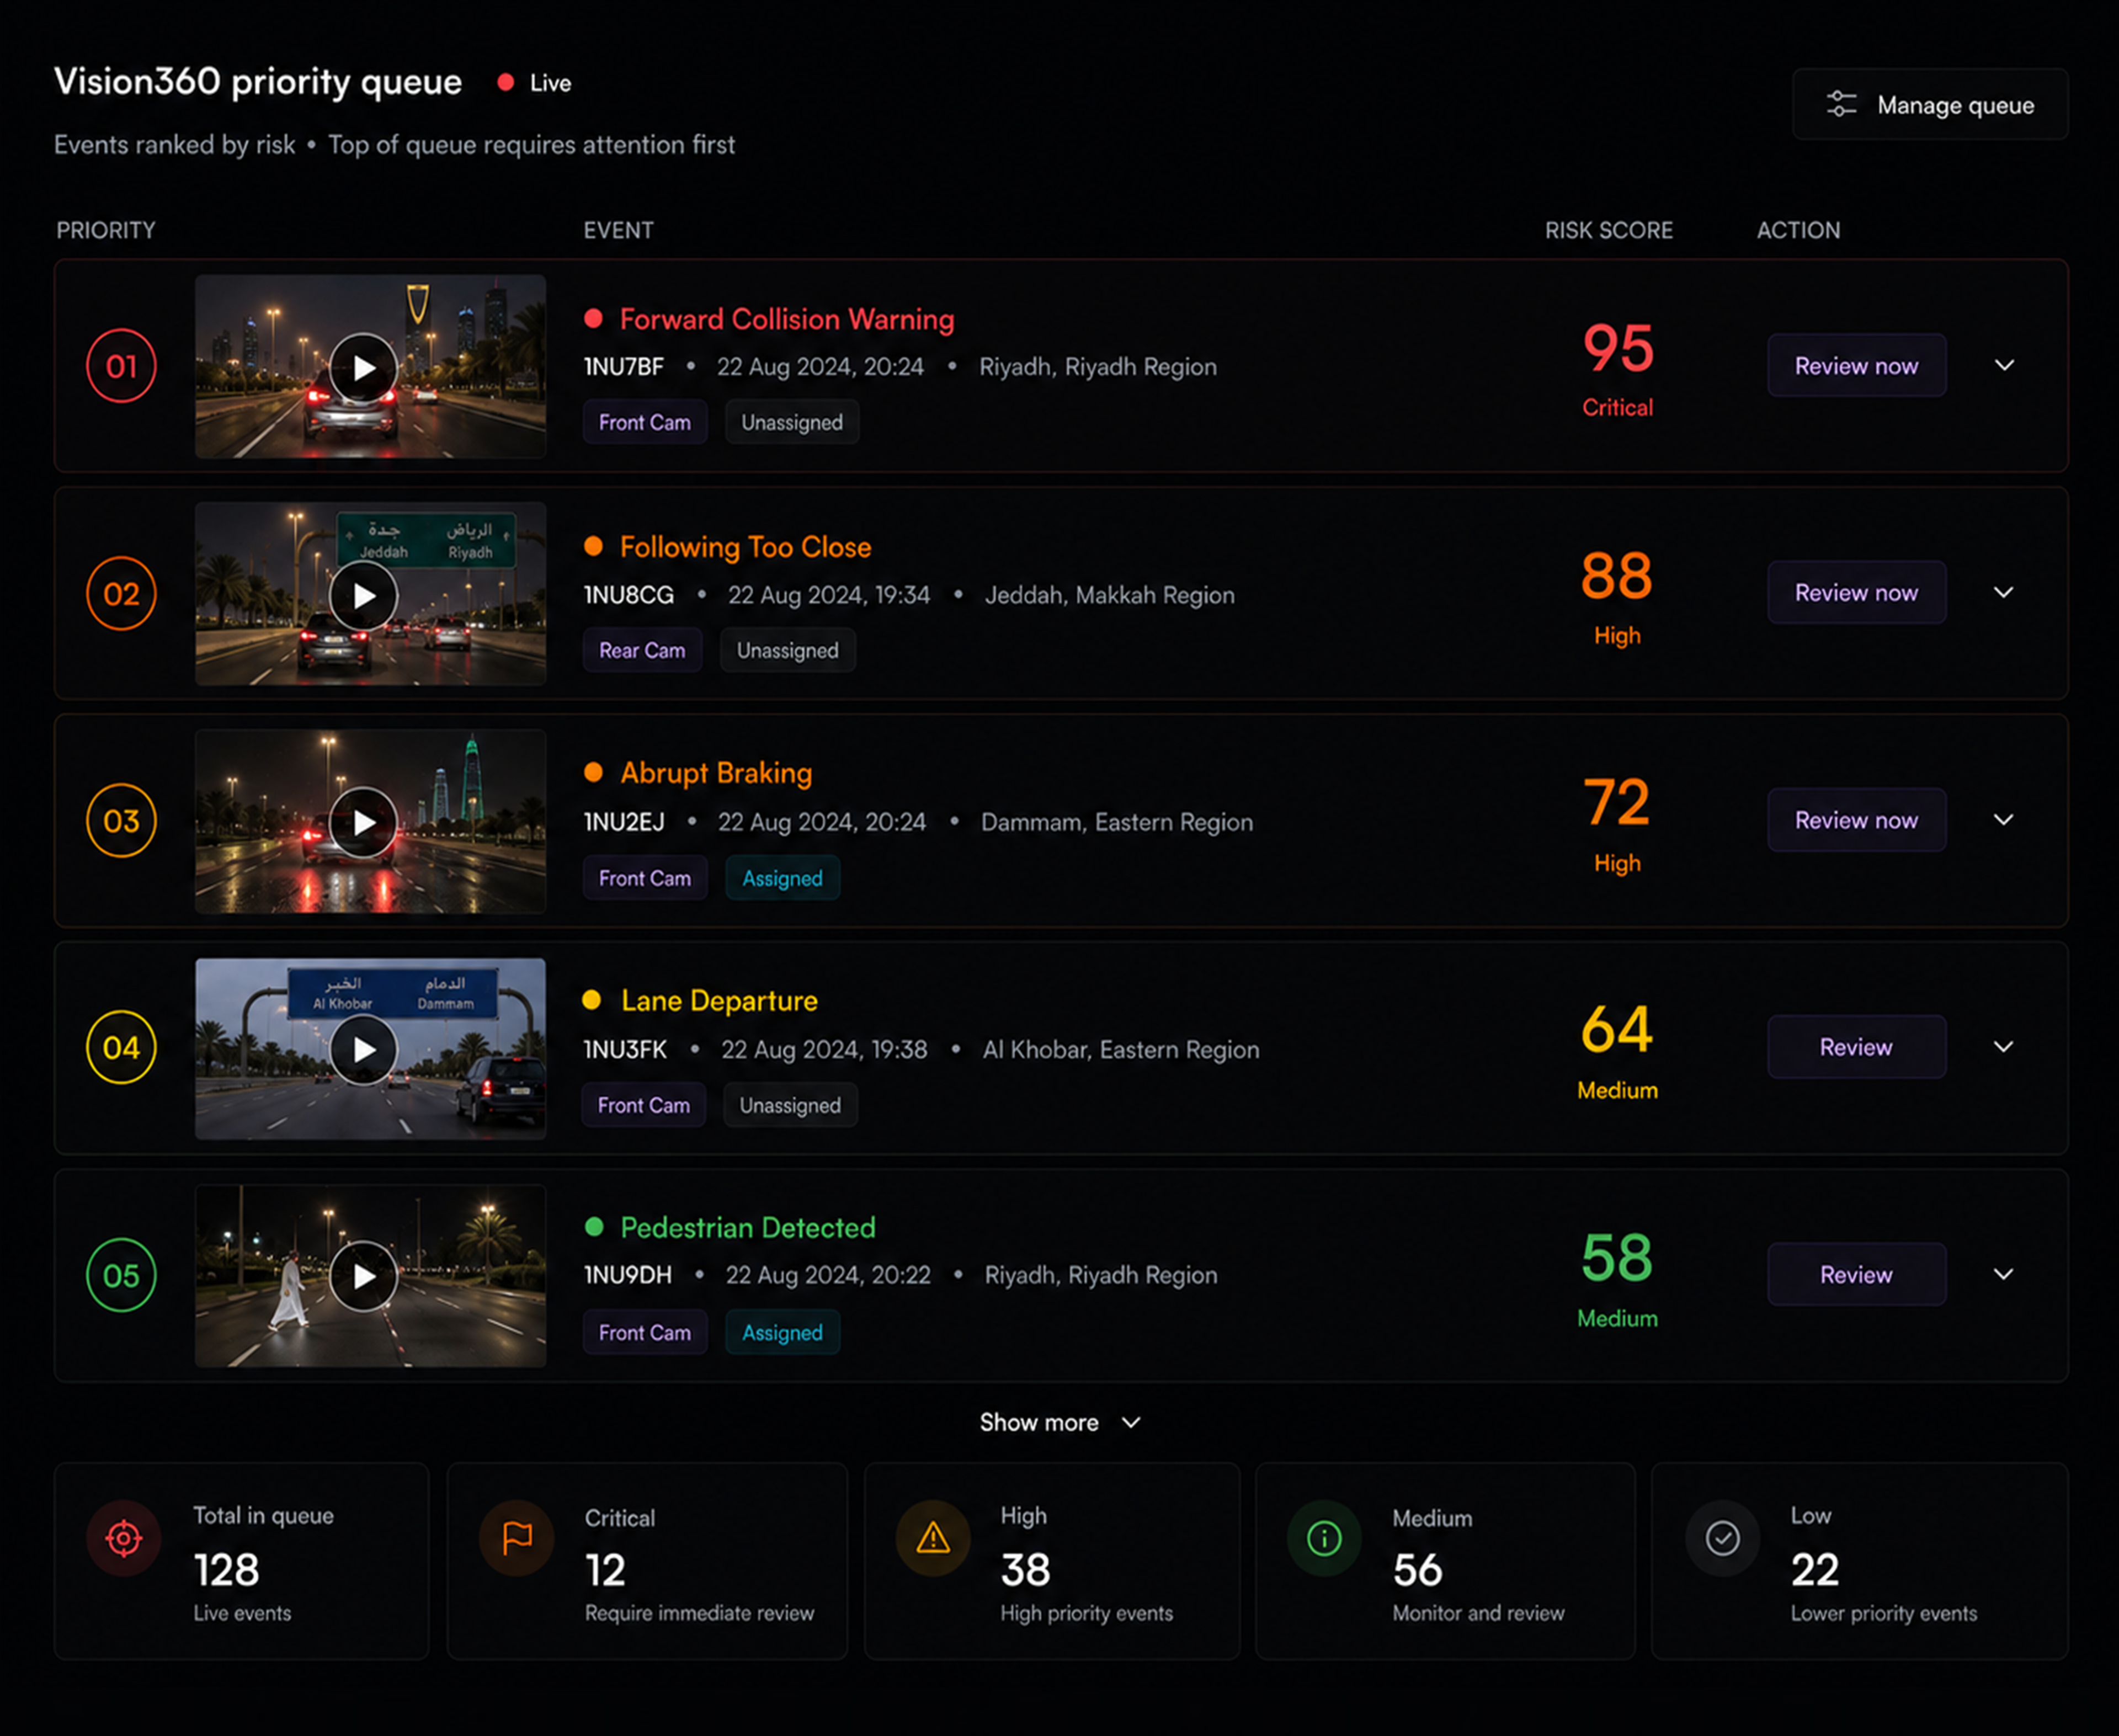Click the PRIORITY column header
Image resolution: width=2119 pixels, height=1736 pixels.
click(x=106, y=230)
